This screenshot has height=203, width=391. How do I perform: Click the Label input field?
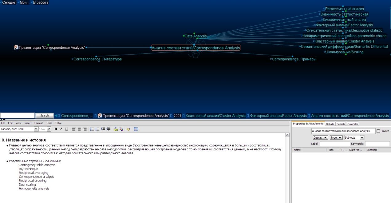335,144
